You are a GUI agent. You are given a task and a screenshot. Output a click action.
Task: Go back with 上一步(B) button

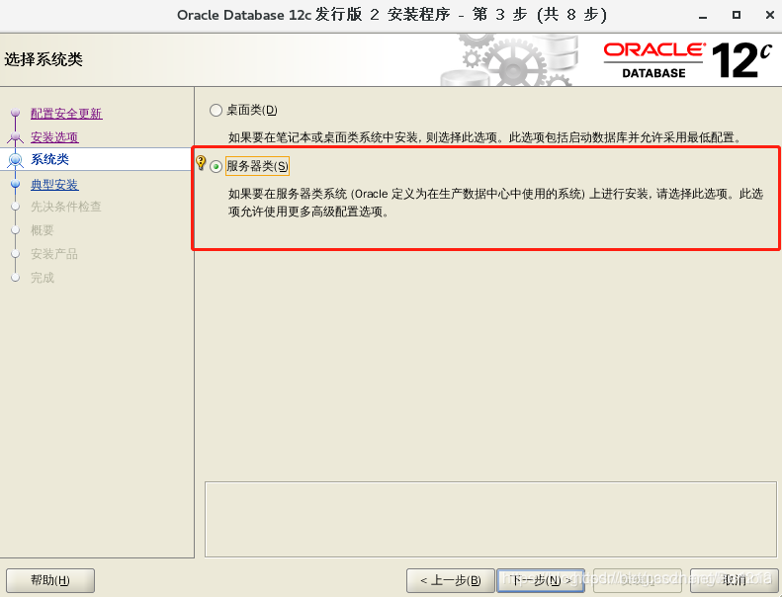tap(451, 580)
